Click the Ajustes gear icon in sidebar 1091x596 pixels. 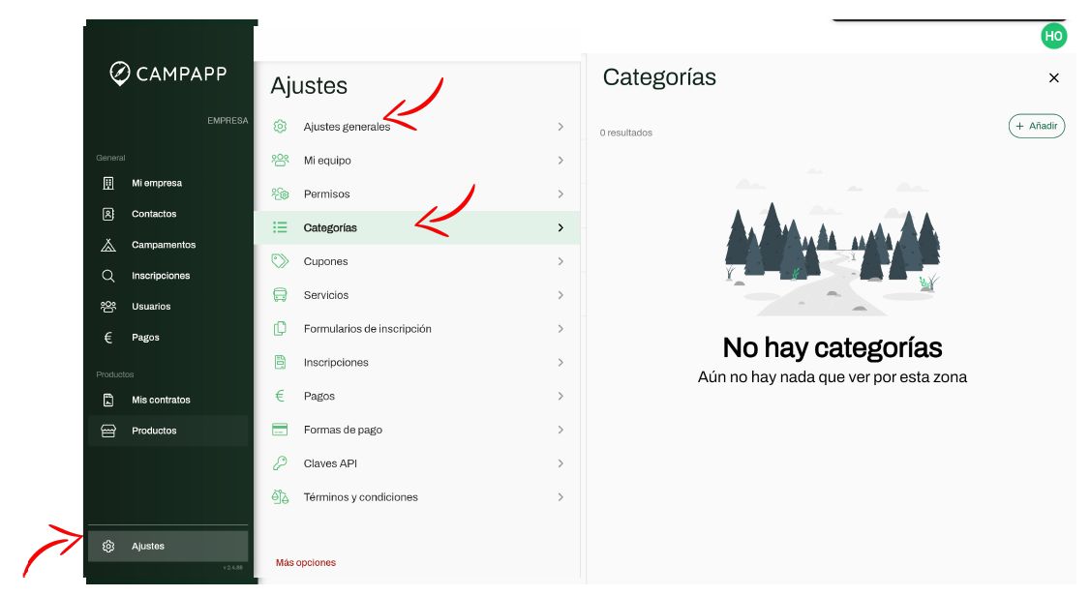[x=108, y=547]
